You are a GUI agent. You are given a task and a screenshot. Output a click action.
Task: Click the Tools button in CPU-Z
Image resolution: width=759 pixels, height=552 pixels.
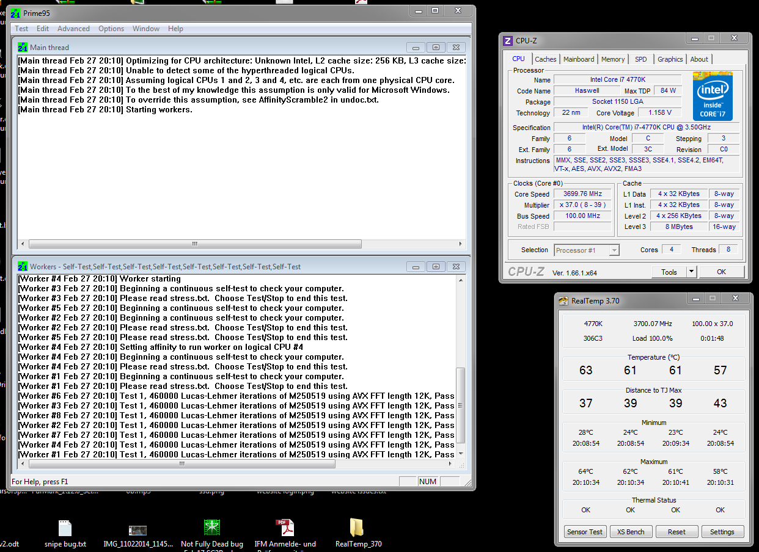point(669,272)
